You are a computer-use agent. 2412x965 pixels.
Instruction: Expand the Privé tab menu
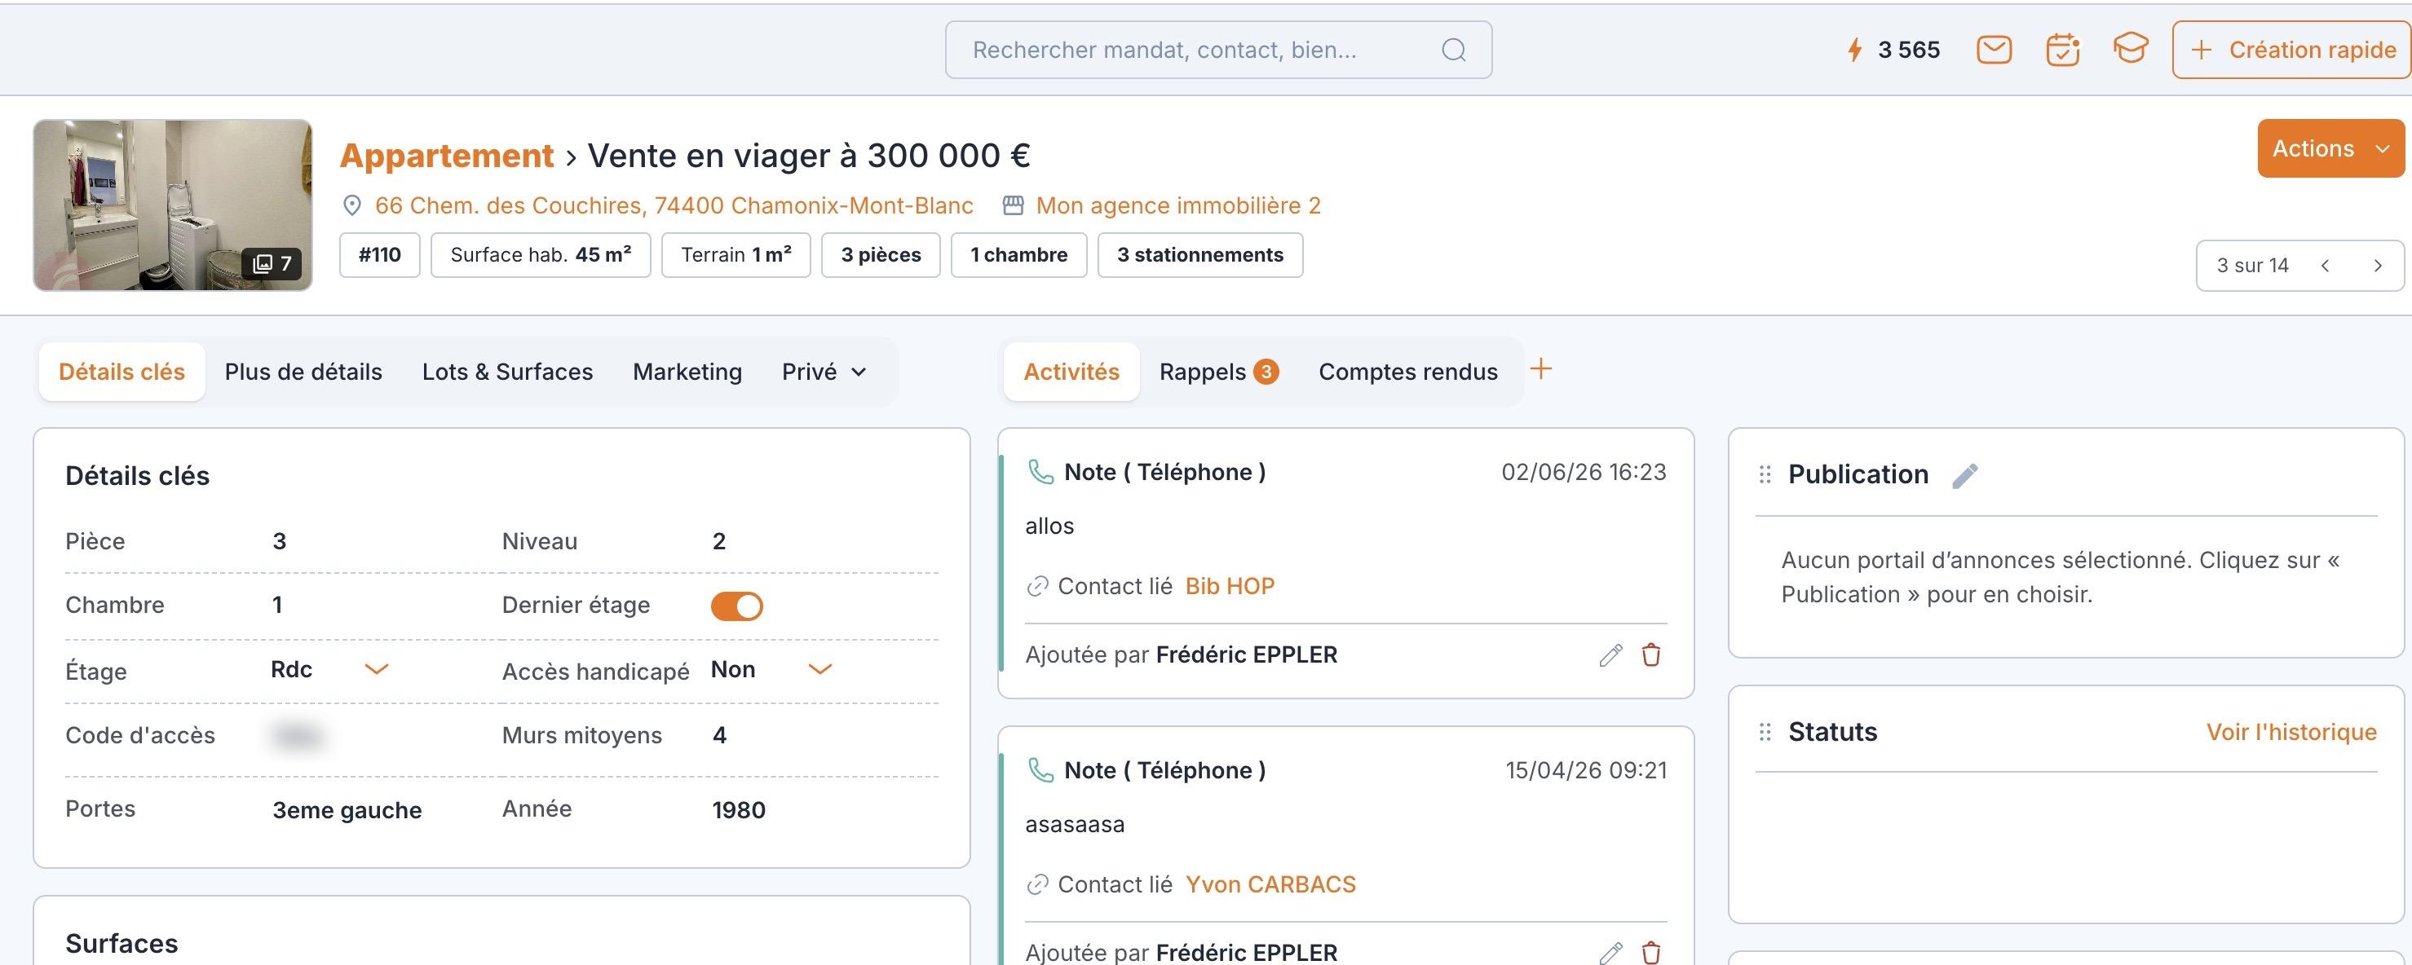coord(824,372)
